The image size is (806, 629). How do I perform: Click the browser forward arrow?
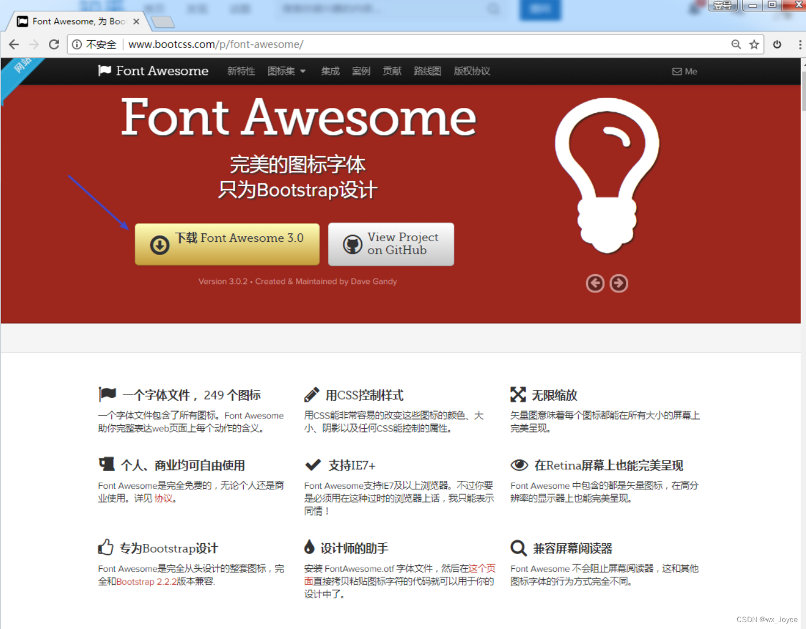[34, 44]
